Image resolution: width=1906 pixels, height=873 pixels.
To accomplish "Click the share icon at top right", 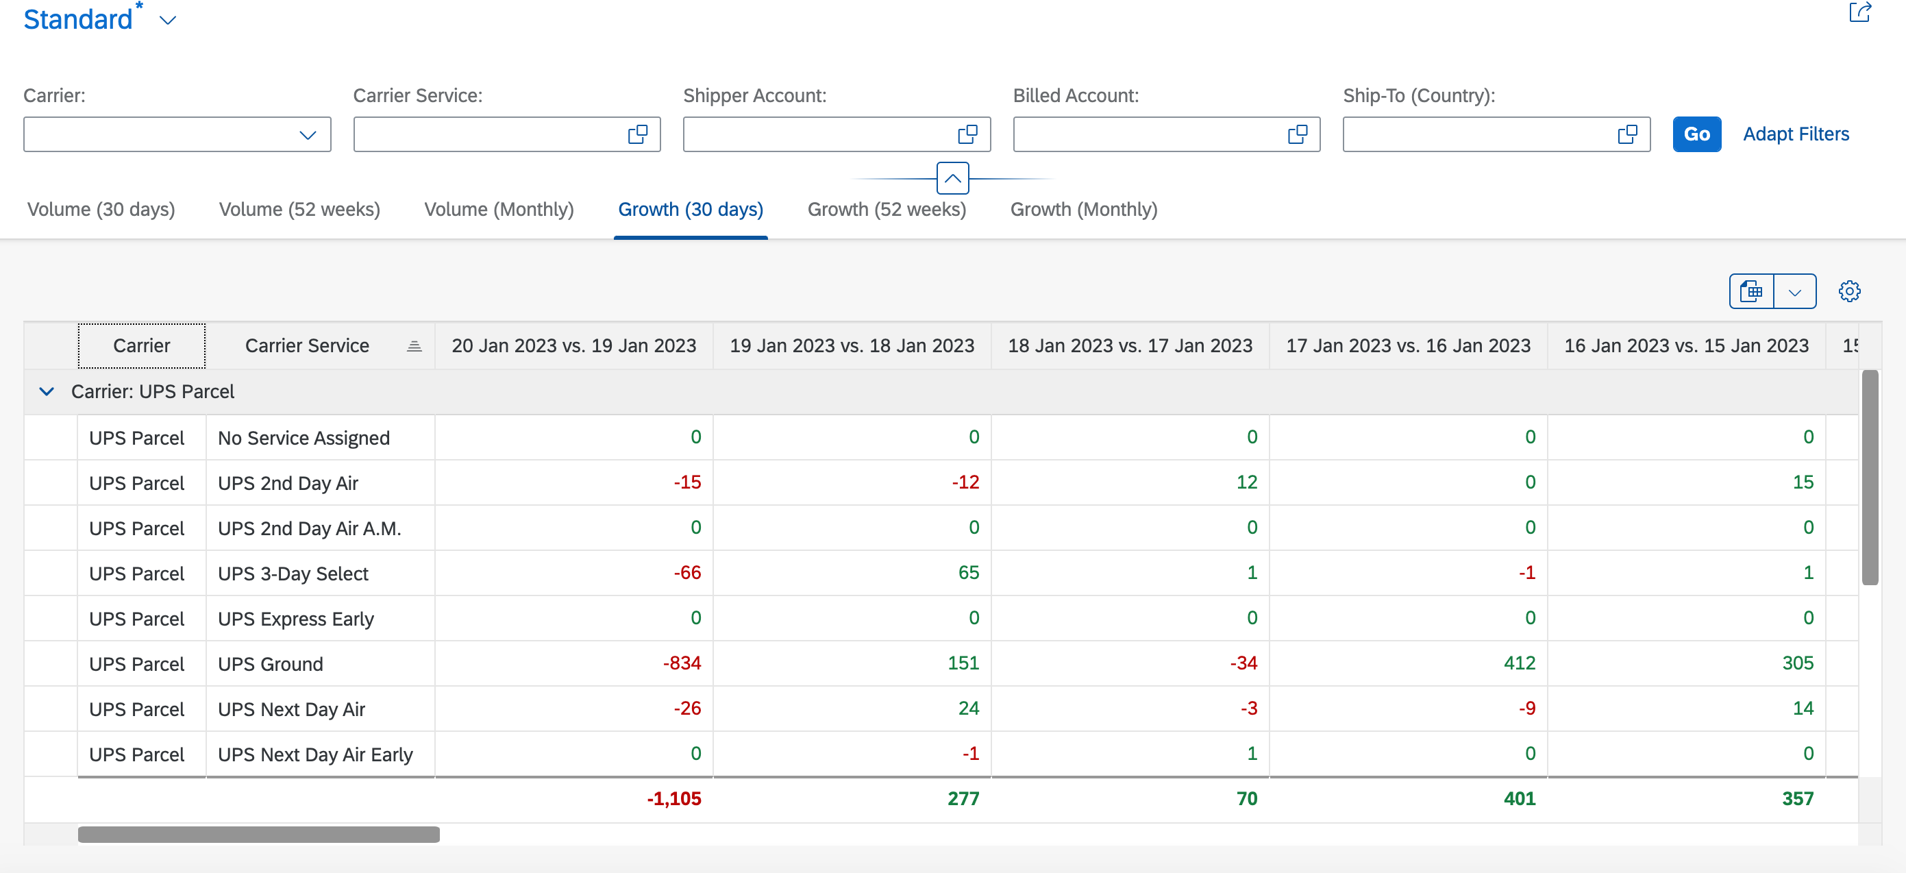I will [x=1859, y=12].
